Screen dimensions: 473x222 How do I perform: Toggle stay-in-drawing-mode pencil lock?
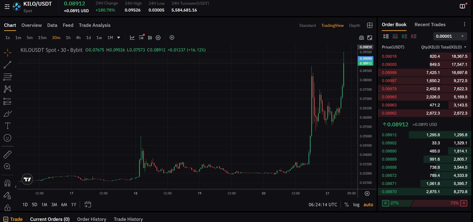point(7,195)
